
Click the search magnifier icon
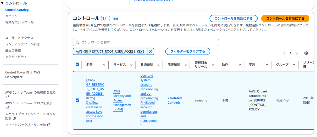pyautogui.click(x=77, y=42)
